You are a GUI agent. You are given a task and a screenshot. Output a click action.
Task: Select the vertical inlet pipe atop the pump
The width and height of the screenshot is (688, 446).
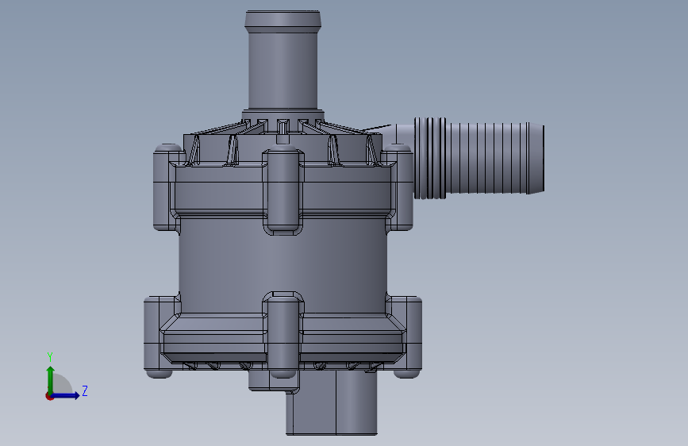[283, 60]
